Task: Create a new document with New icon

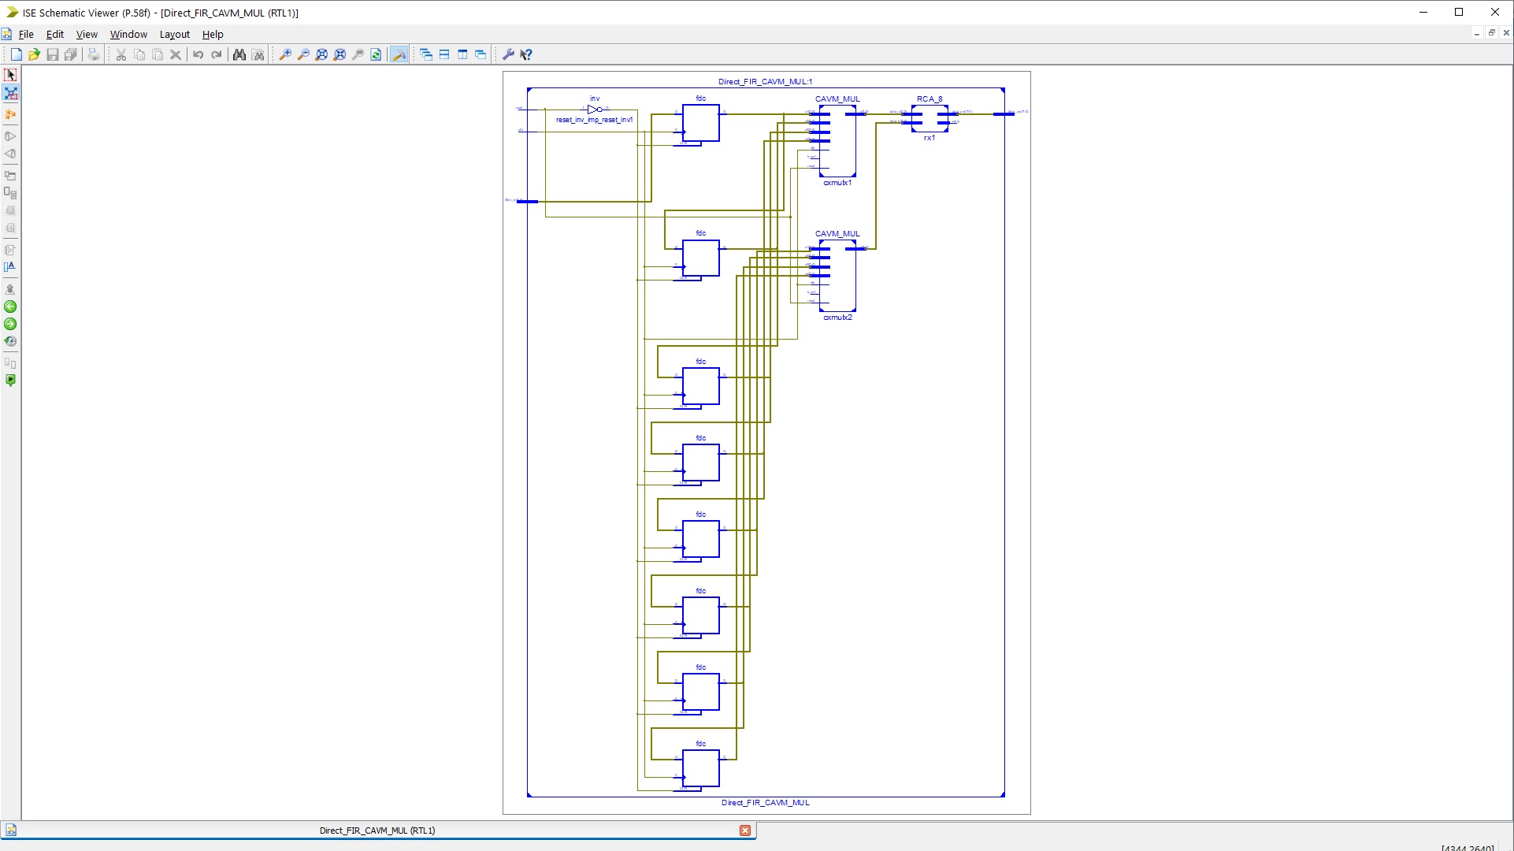Action: tap(16, 54)
